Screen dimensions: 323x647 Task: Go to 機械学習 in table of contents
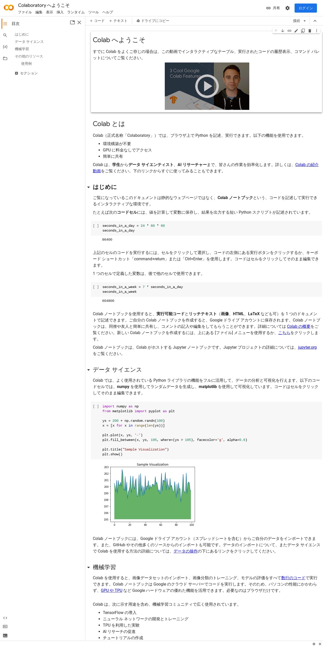point(22,49)
